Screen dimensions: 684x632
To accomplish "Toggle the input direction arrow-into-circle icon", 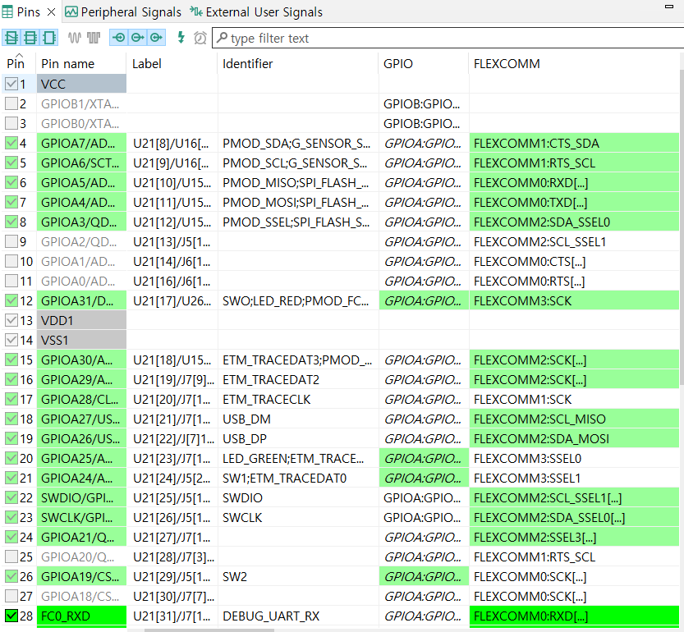I will coord(118,38).
